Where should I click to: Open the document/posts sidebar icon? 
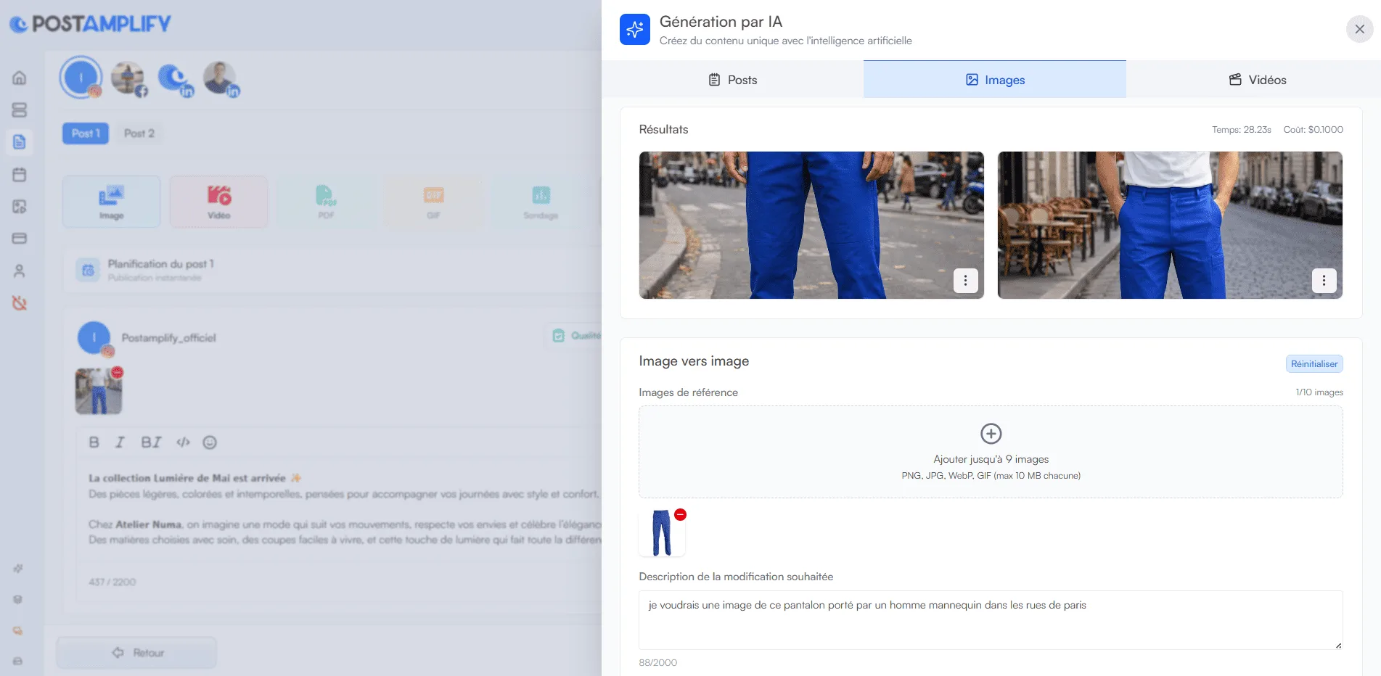(20, 142)
